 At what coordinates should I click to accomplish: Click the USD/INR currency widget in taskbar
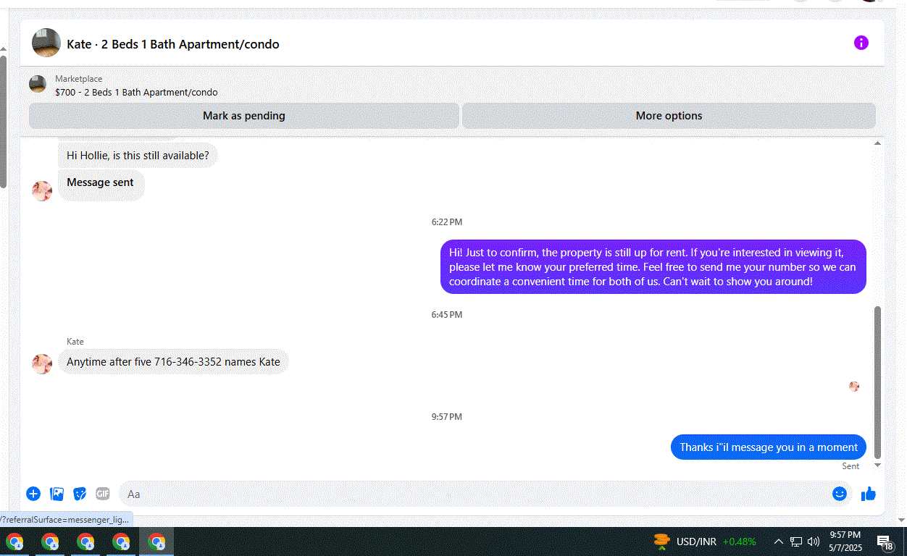click(x=704, y=542)
